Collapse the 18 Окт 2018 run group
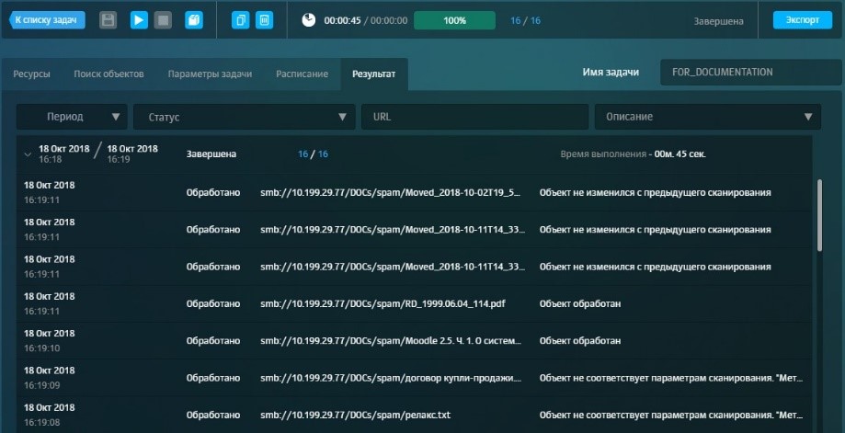 click(28, 154)
